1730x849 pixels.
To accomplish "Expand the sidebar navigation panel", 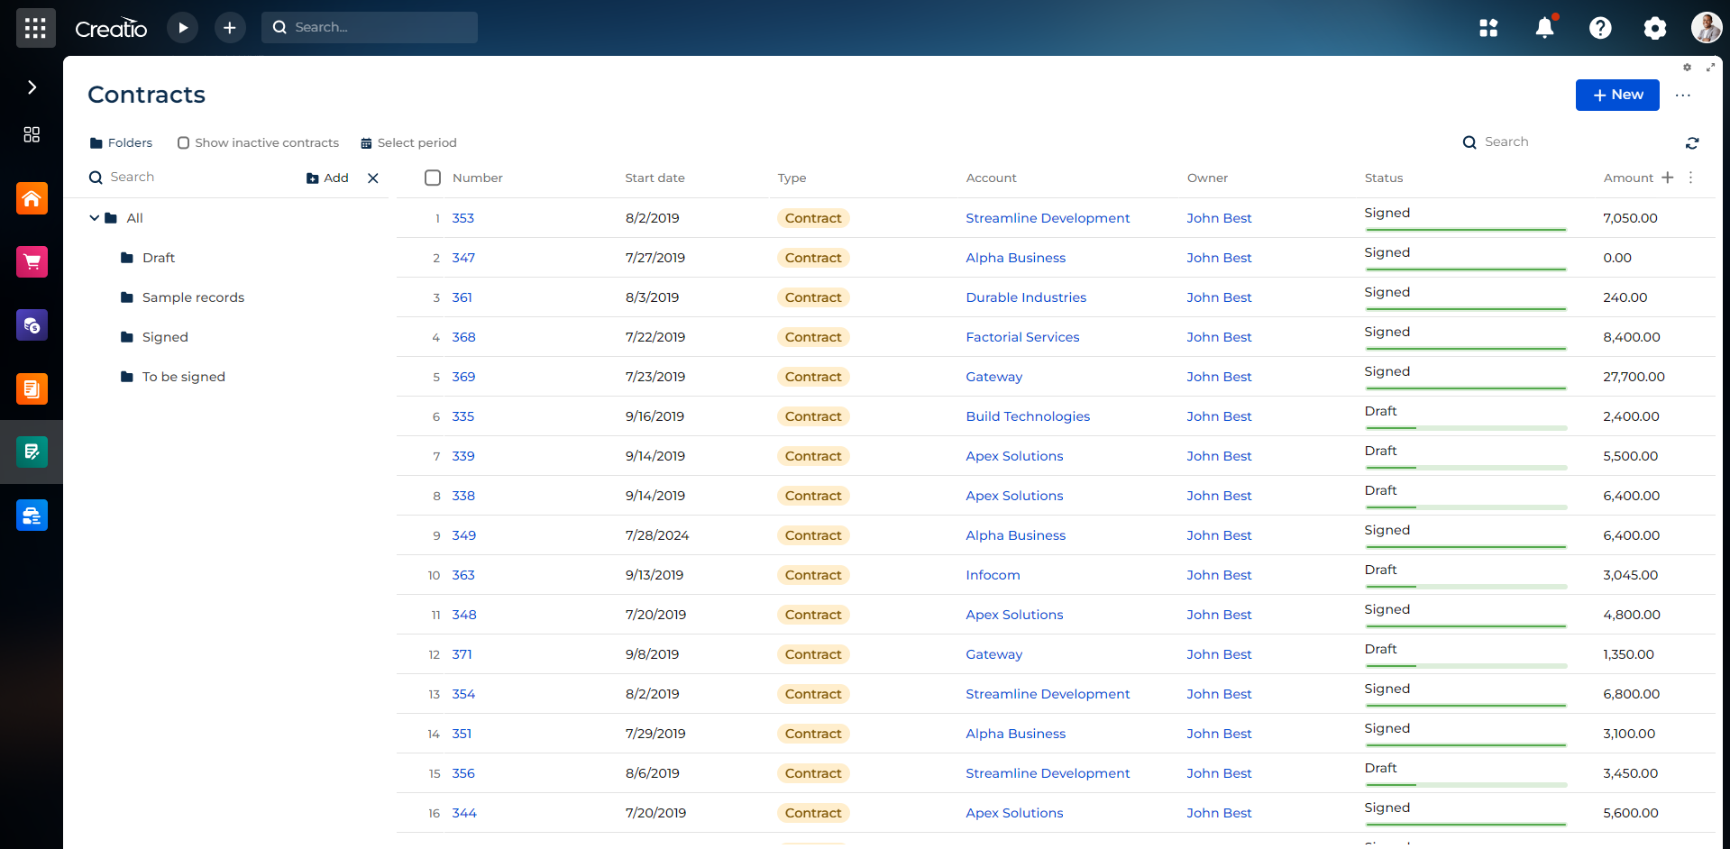I will 32,87.
